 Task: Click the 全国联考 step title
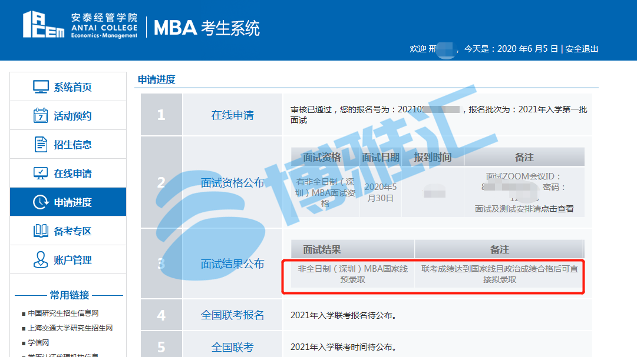click(x=232, y=347)
